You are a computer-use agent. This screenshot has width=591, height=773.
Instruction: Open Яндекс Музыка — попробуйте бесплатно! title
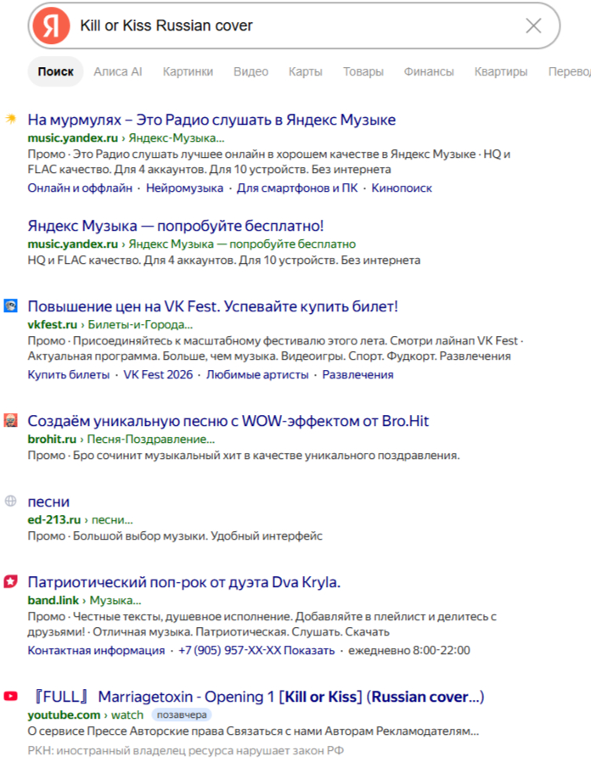176,226
